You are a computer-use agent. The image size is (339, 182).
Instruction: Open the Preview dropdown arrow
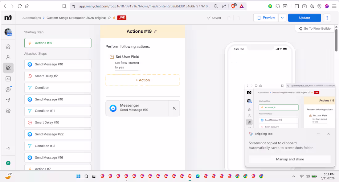click(x=282, y=18)
